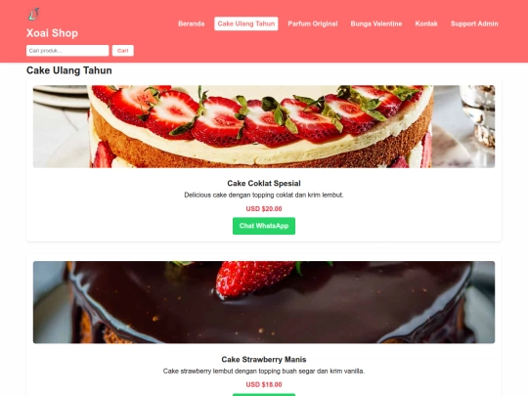
Task: Open the strawberry cake product image
Action: (x=264, y=126)
